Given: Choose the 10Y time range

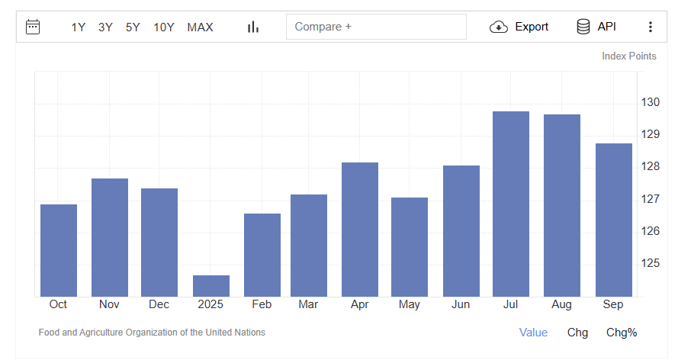Looking at the screenshot, I should pyautogui.click(x=164, y=27).
